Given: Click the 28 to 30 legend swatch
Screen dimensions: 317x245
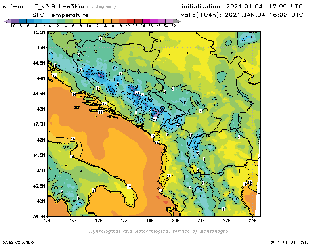Looking at the screenshot, I should pyautogui.click(x=162, y=21).
